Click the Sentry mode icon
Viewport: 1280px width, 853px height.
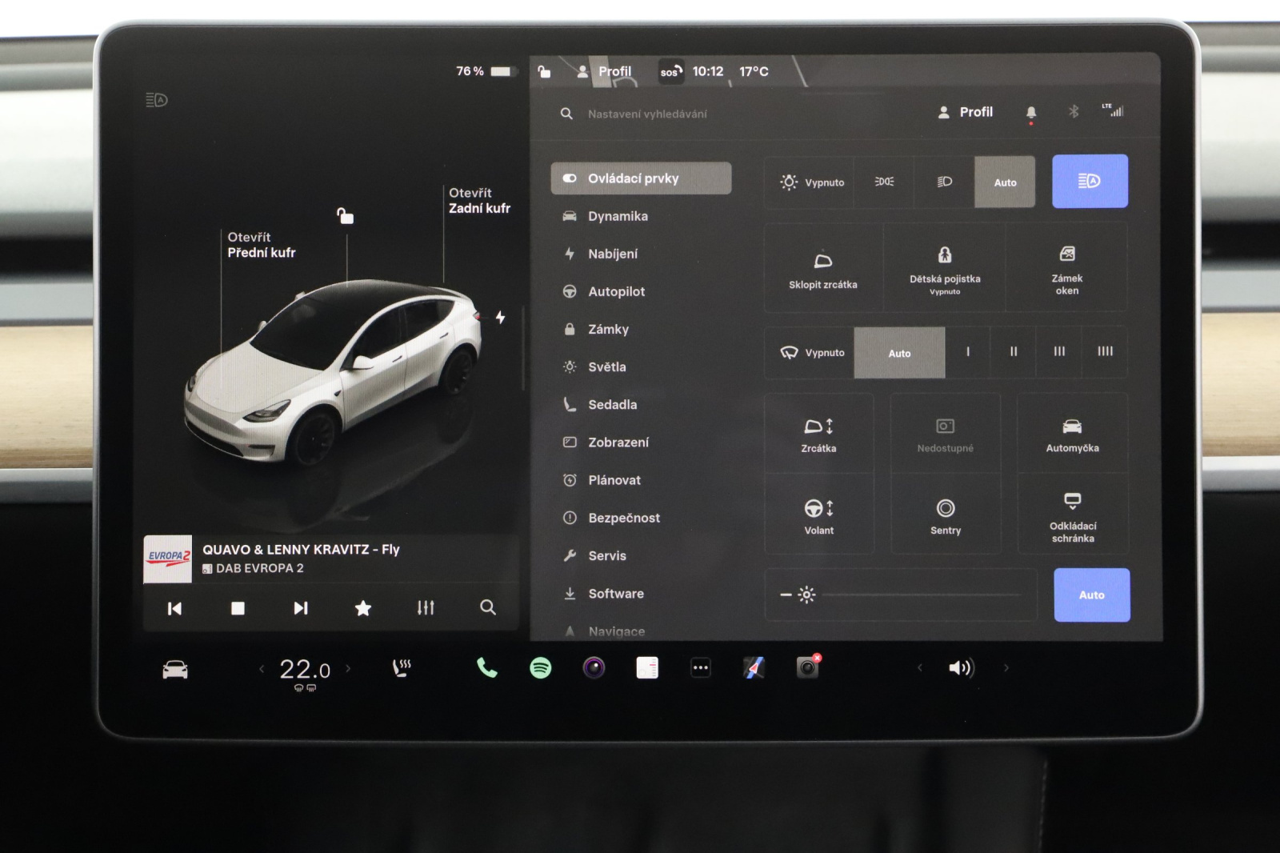(946, 515)
